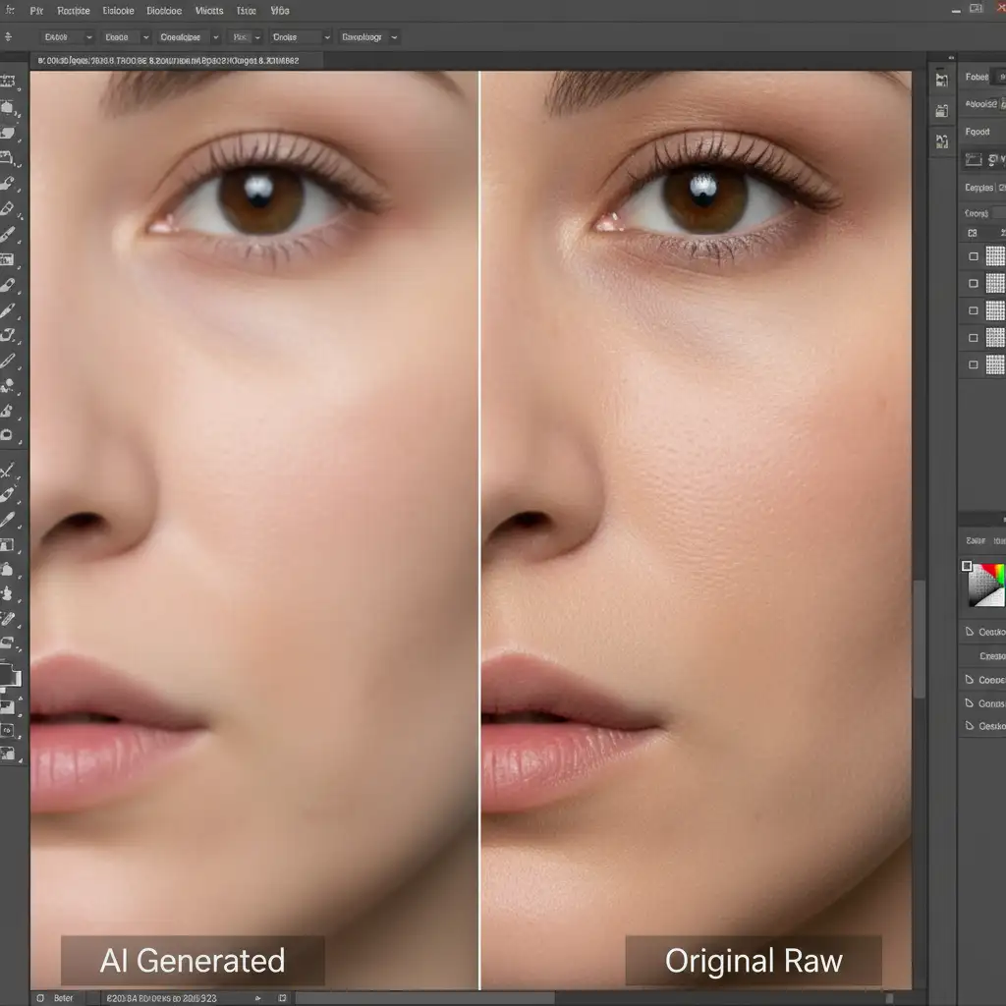The height and width of the screenshot is (1006, 1006).
Task: Click the rectangle icon below the "Fqood" label
Action: (x=974, y=159)
